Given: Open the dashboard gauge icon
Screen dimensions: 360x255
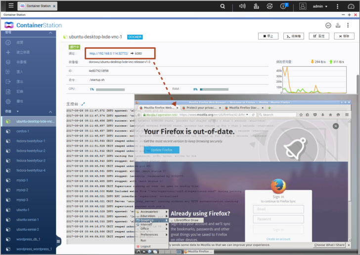Looking at the screenshot, I should 351,6.
